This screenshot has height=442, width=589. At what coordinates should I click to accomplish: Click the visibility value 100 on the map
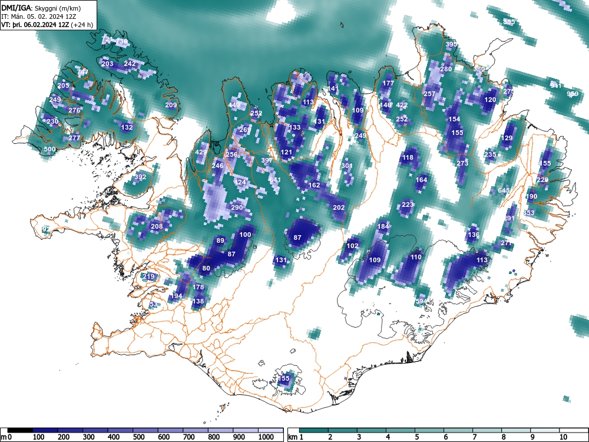245,235
